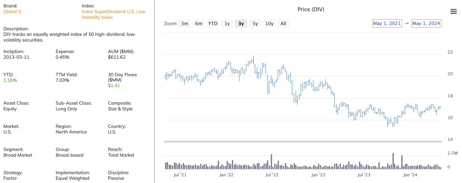The image size is (462, 183).
Task: Click the chart's horizontal navigator scrollbar
Action: coord(303,142)
